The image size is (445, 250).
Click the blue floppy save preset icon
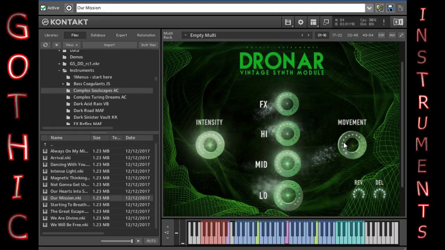pos(390,8)
